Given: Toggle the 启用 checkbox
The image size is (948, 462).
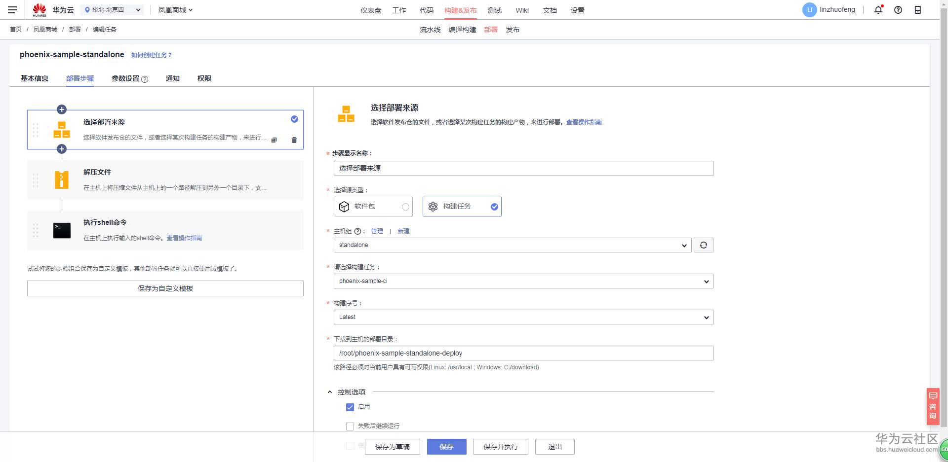Looking at the screenshot, I should pos(350,407).
